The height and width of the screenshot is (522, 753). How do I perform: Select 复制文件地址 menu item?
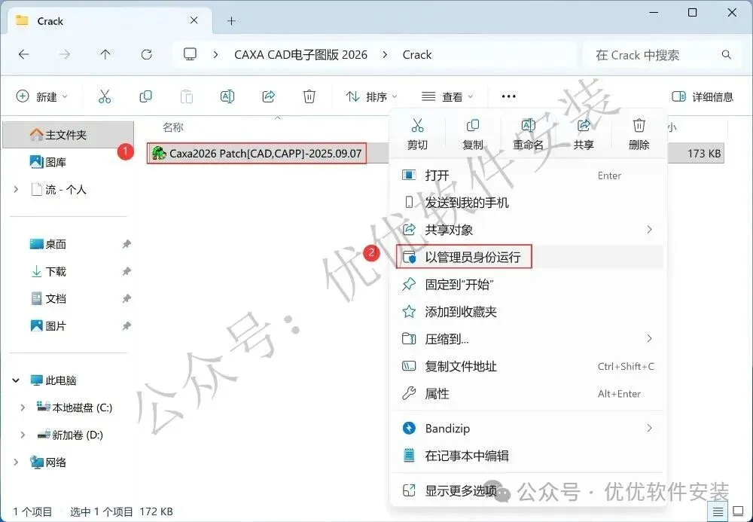[x=529, y=366]
